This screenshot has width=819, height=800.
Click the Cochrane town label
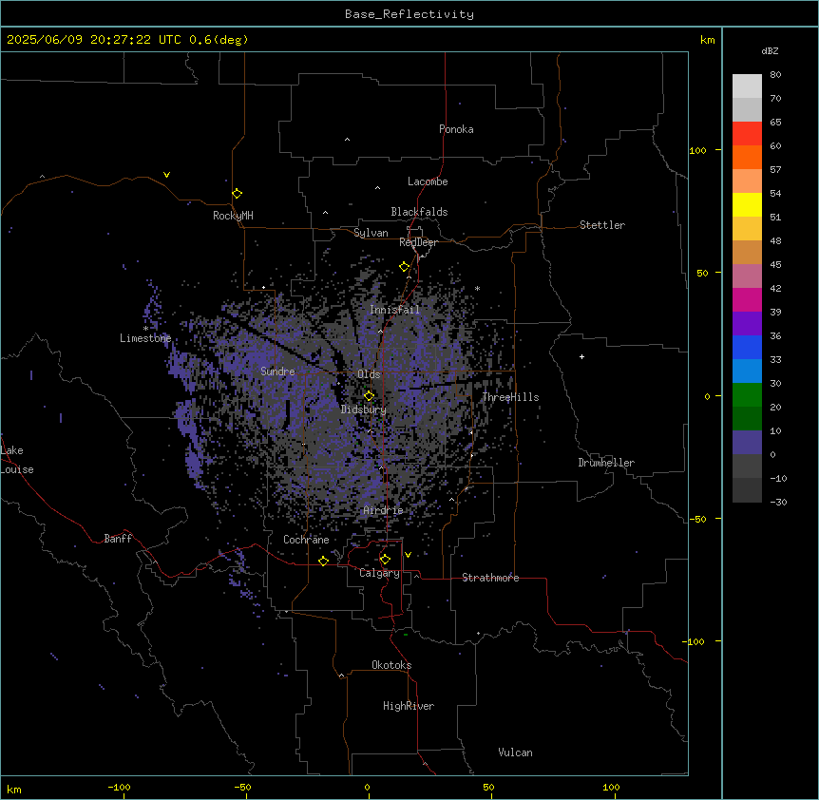click(306, 540)
